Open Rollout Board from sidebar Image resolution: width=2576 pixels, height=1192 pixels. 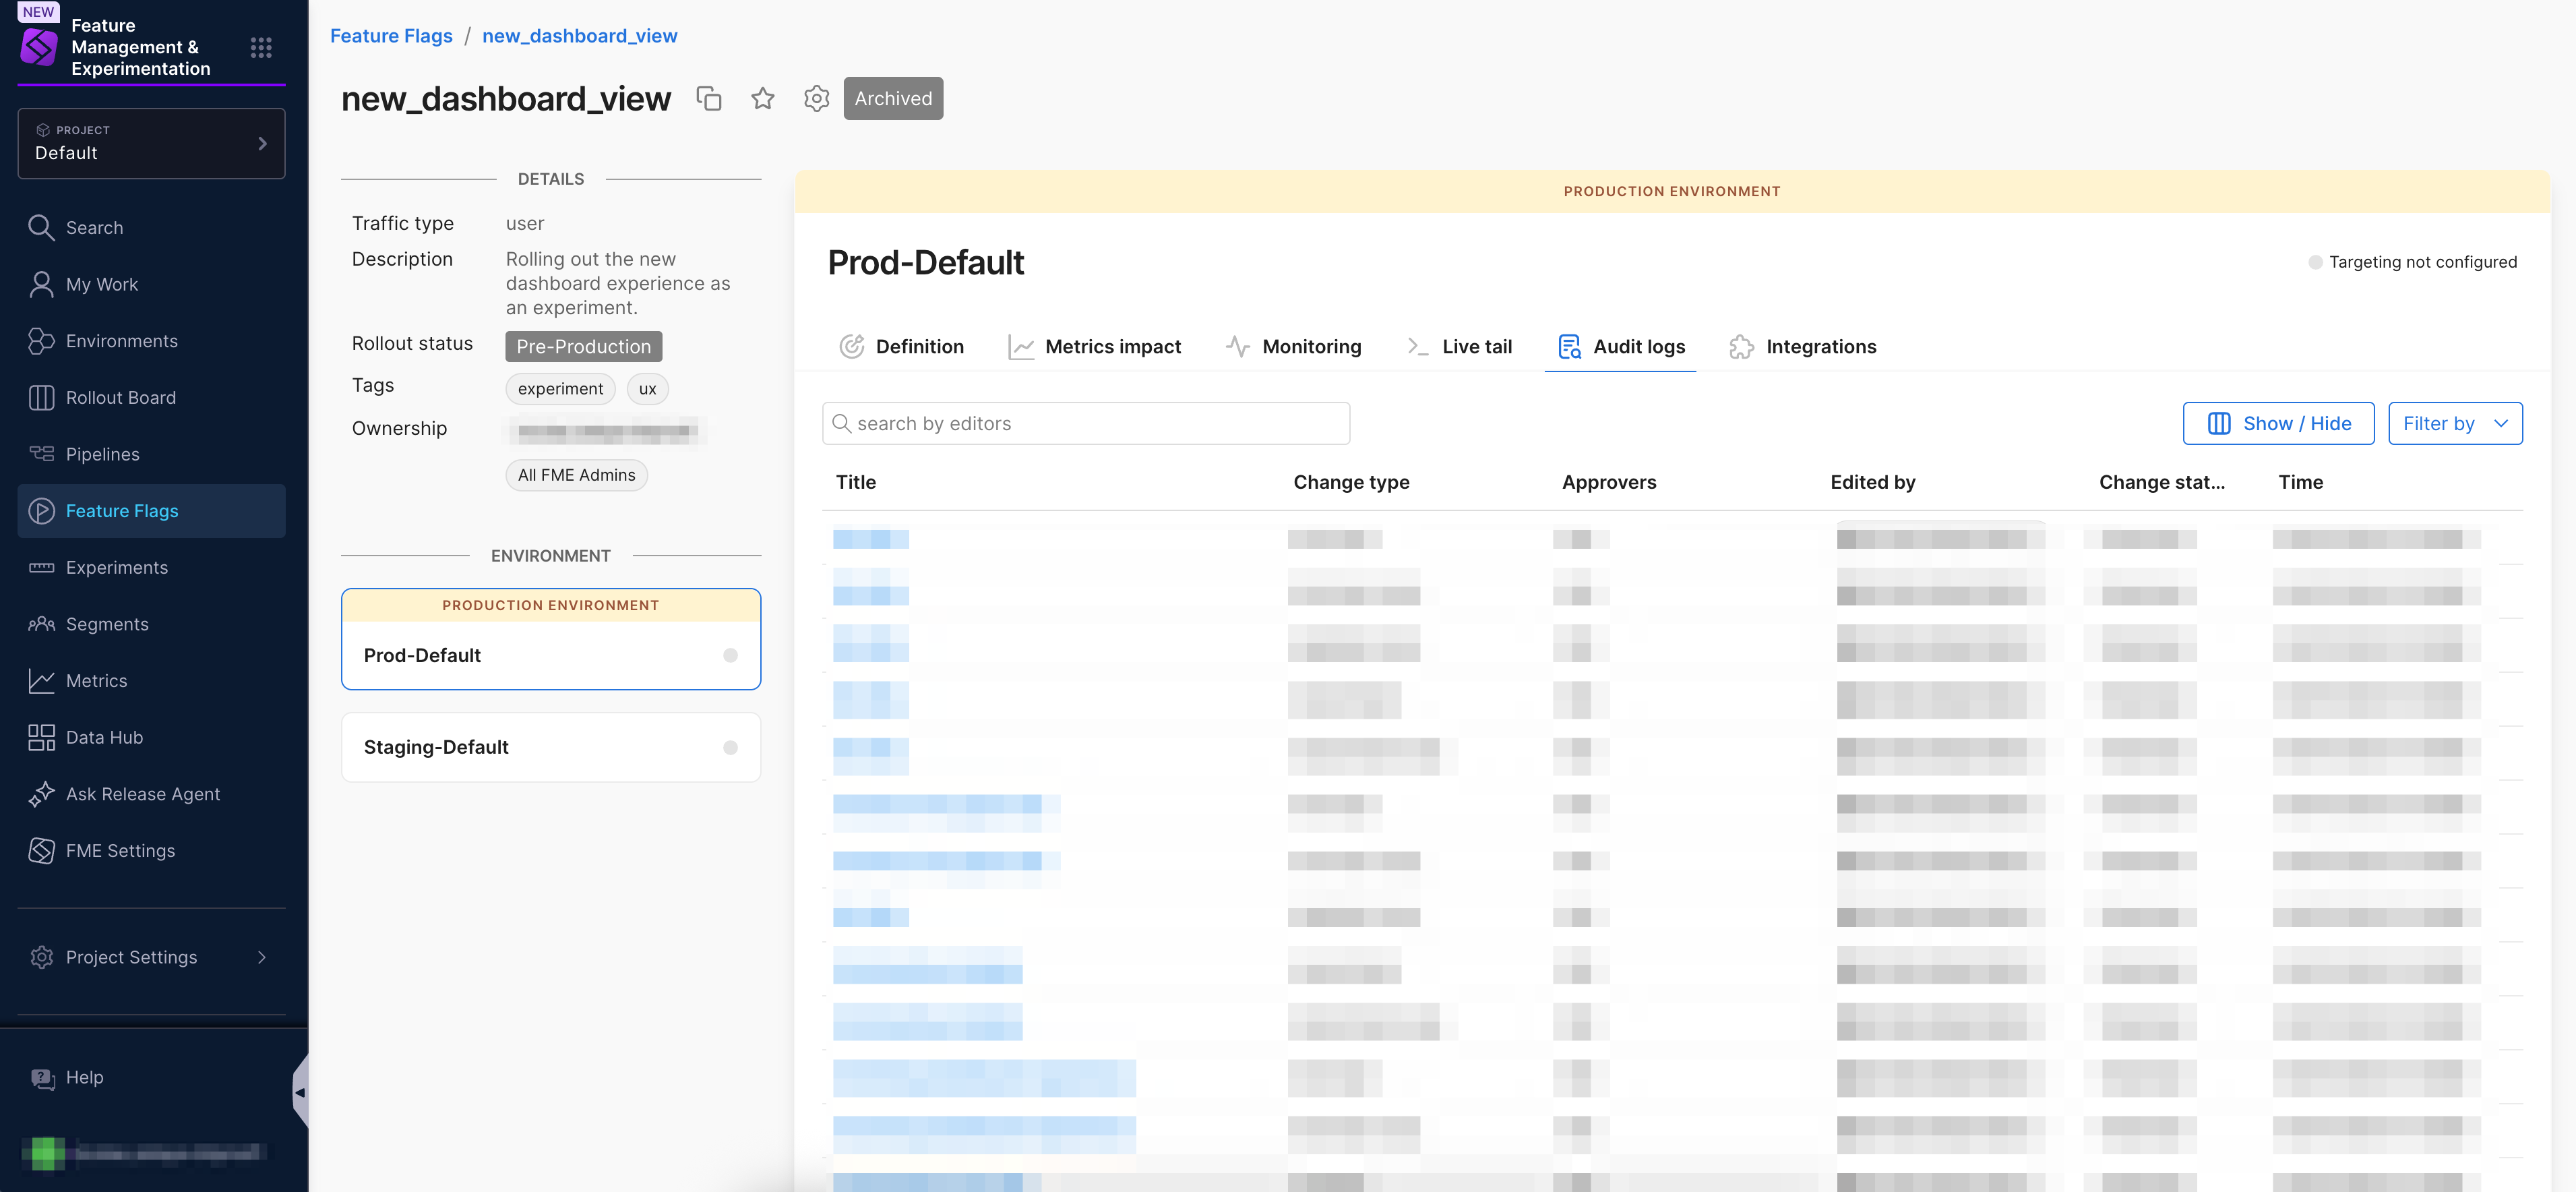coord(120,397)
